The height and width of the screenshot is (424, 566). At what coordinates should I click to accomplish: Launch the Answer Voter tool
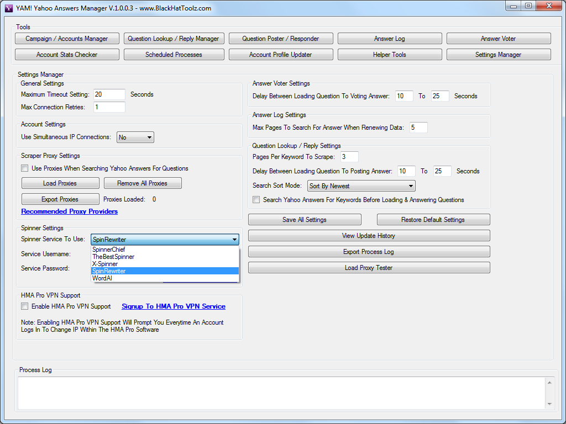pyautogui.click(x=498, y=39)
